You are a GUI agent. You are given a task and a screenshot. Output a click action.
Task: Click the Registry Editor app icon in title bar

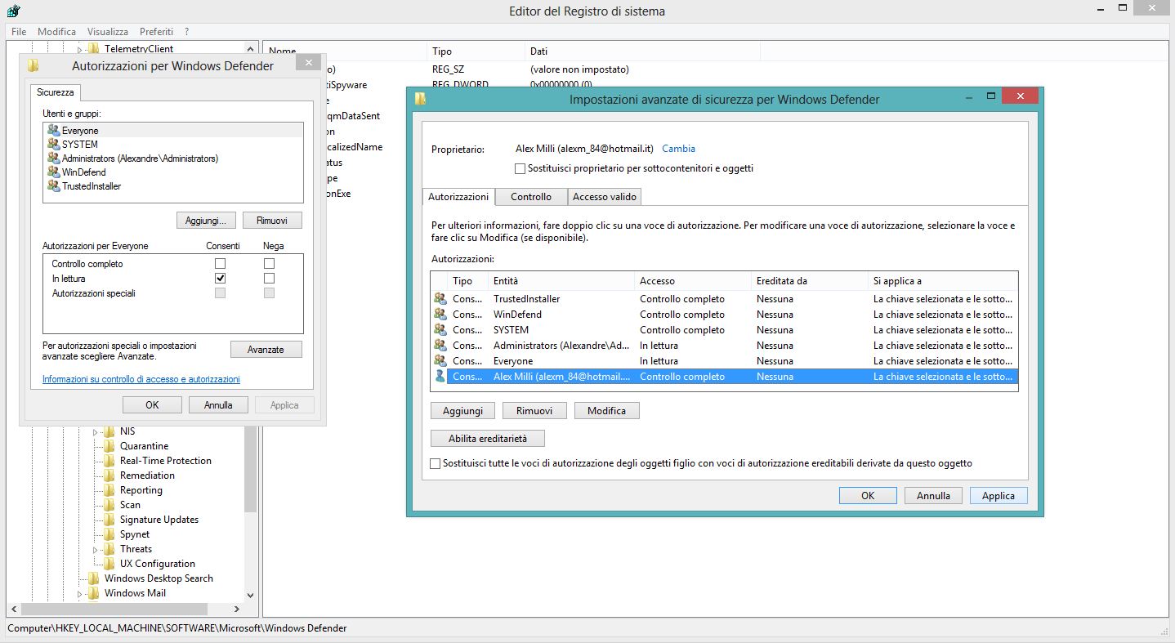point(12,11)
